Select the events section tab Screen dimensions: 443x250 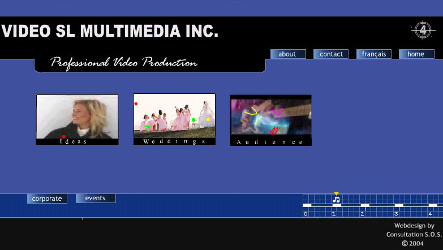(96, 198)
